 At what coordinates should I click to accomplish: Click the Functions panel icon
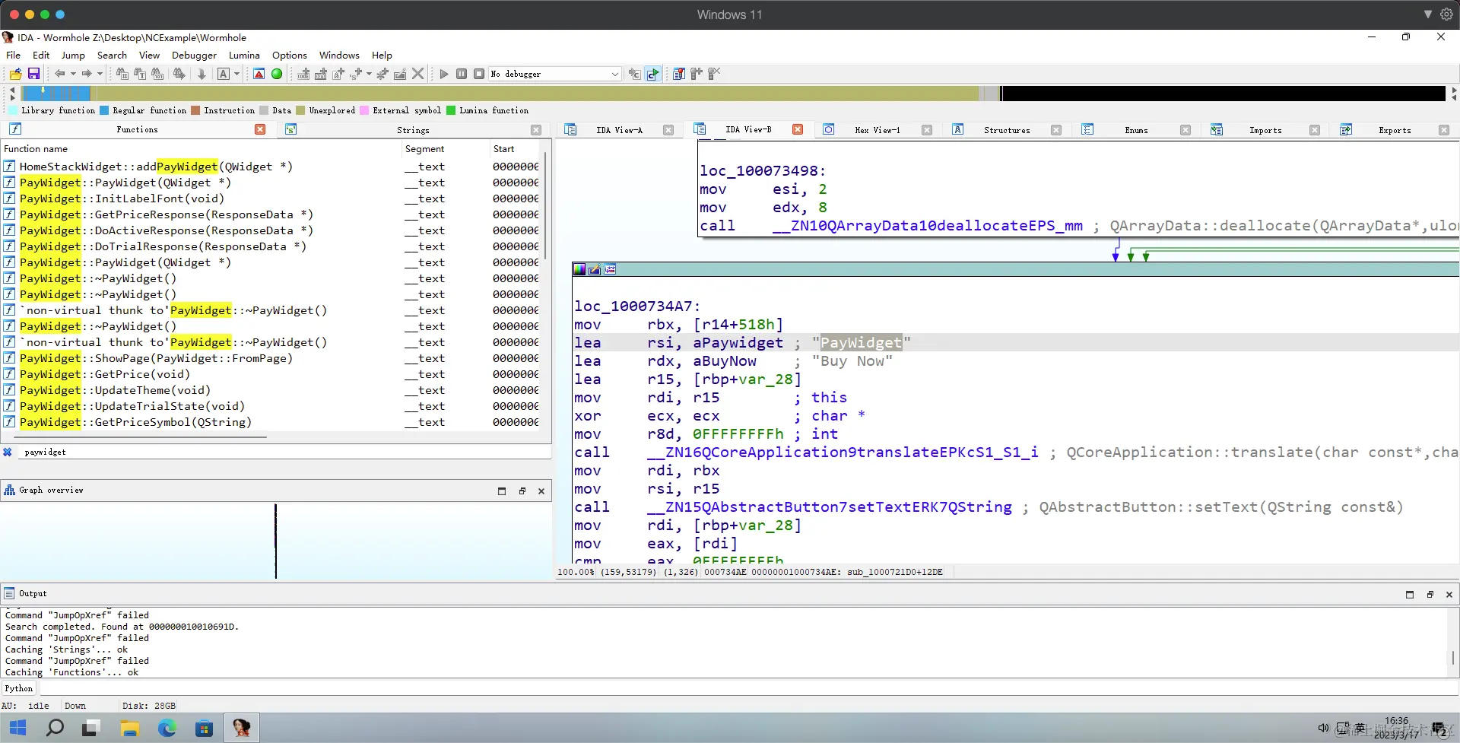[x=15, y=129]
